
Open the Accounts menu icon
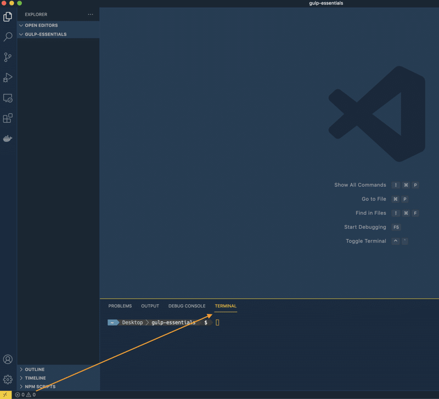8,360
